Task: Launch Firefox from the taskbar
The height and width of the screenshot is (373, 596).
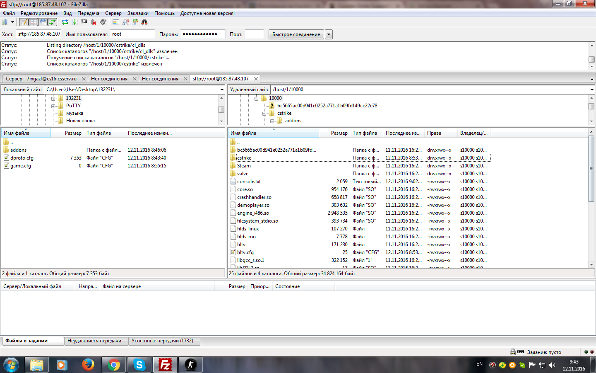Action: pyautogui.click(x=88, y=365)
